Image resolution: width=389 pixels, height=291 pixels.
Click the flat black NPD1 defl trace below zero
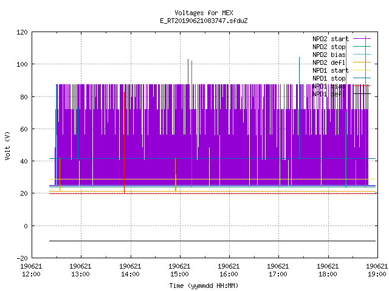[212, 241]
